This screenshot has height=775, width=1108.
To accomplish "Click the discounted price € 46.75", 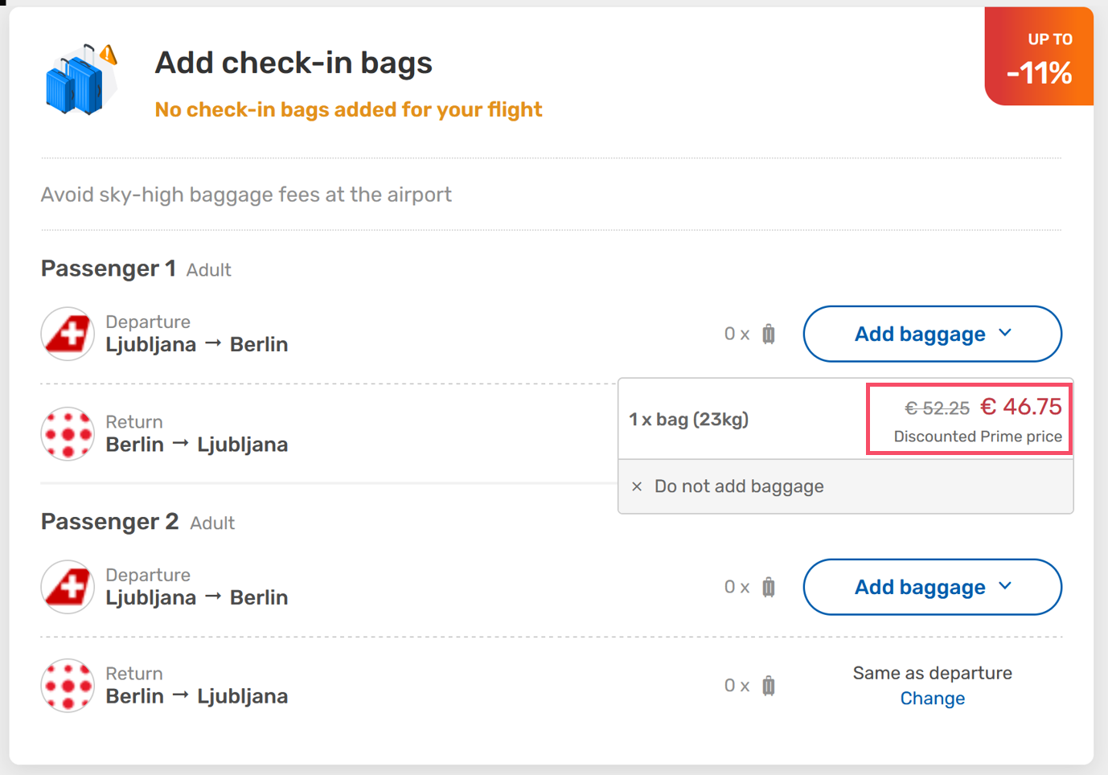I will pyautogui.click(x=1021, y=407).
